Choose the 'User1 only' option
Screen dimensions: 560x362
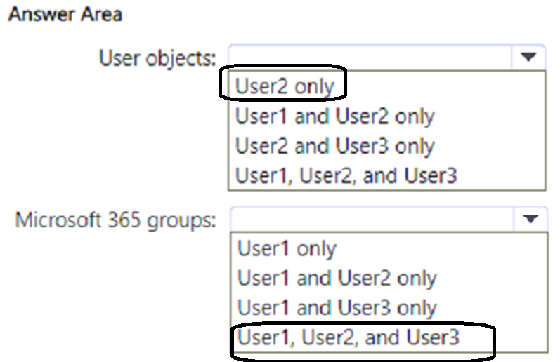pos(287,248)
